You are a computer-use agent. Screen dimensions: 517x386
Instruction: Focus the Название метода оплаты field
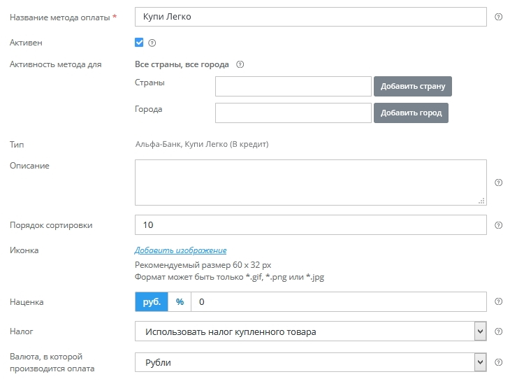point(310,17)
